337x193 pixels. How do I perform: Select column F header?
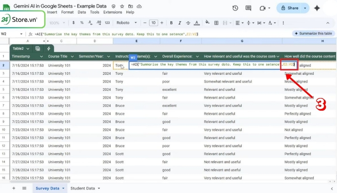tap(181, 41)
